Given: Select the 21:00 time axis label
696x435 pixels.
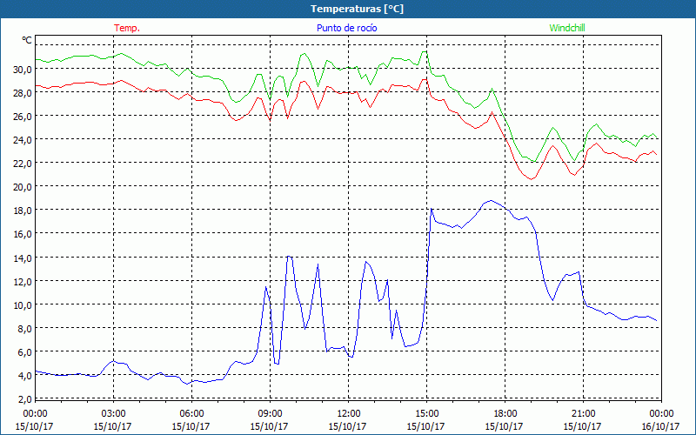Looking at the screenshot, I should tap(583, 413).
